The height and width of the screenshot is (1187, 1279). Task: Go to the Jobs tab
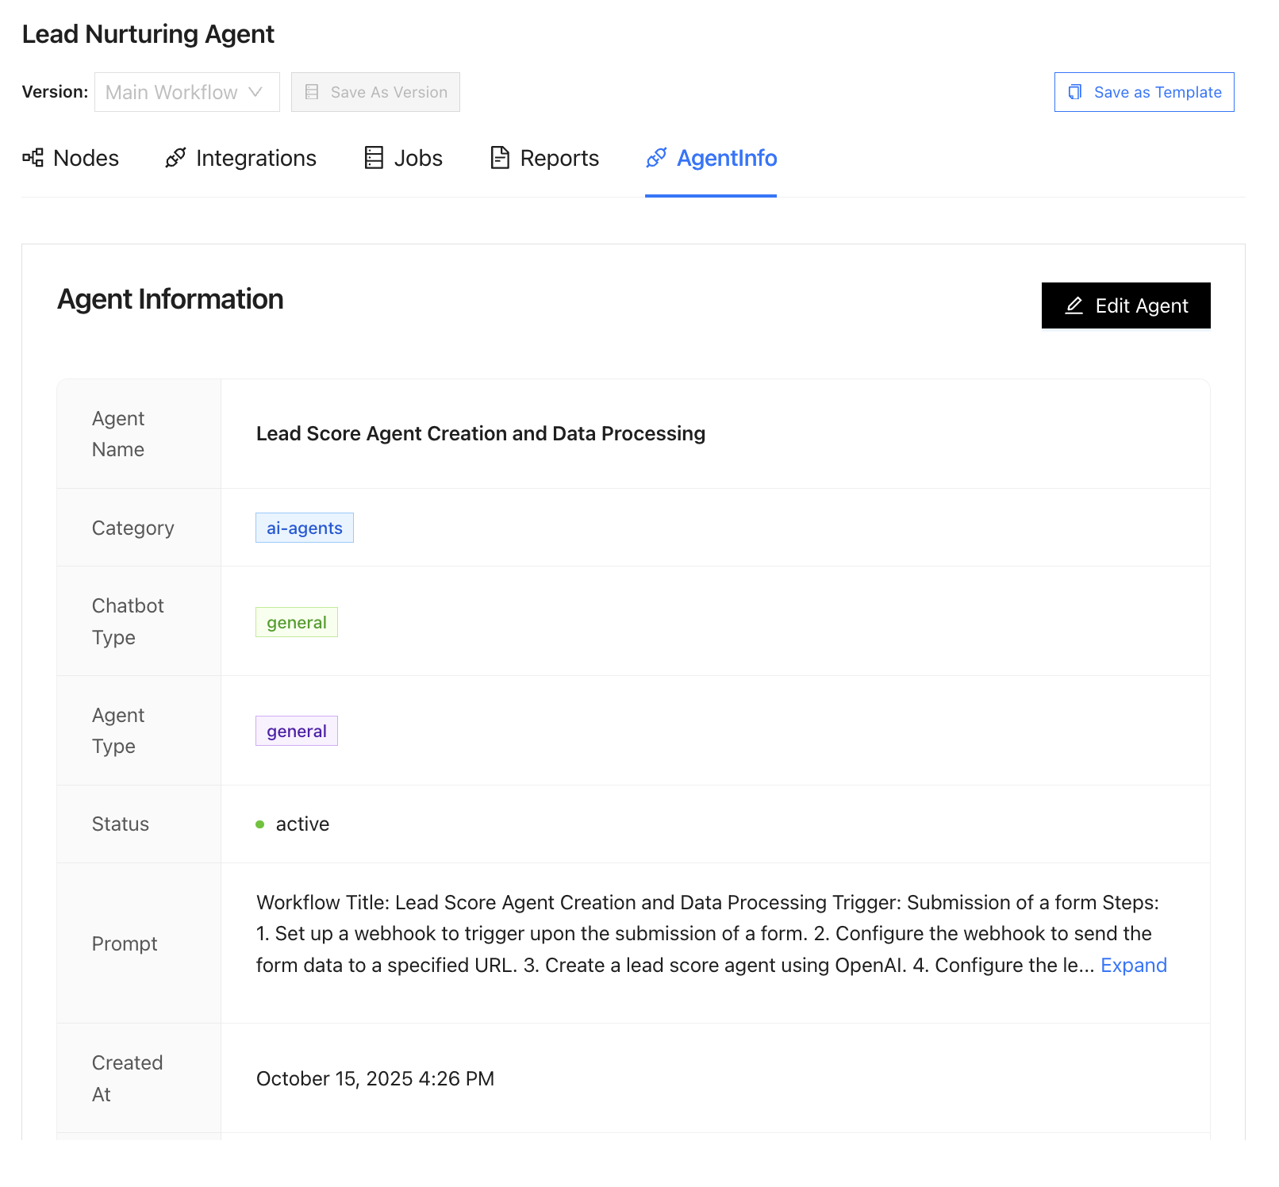pos(418,158)
